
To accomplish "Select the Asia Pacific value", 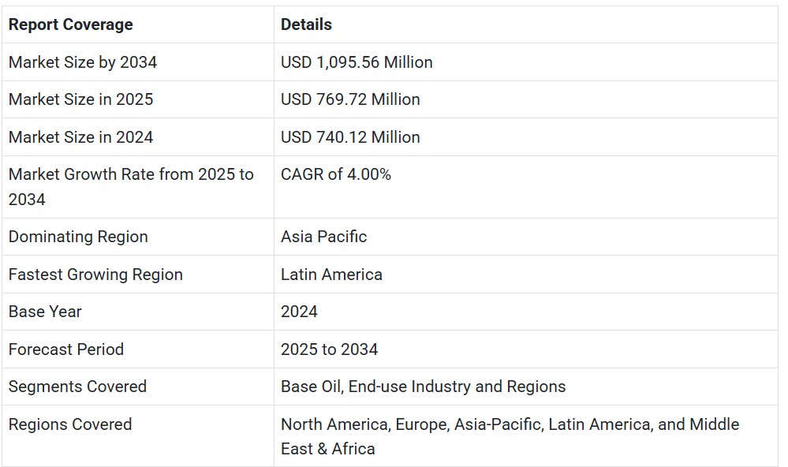I will [323, 237].
